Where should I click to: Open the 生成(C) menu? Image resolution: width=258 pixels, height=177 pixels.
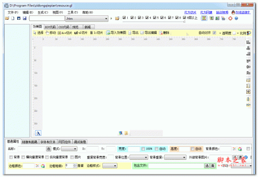(x=43, y=12)
